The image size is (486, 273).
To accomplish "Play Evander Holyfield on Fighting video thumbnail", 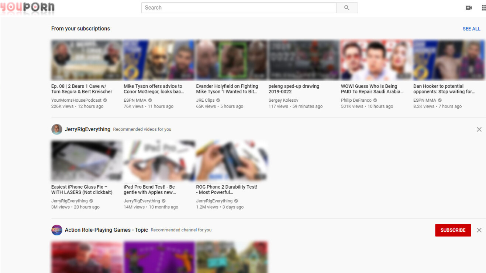I will (x=231, y=60).
